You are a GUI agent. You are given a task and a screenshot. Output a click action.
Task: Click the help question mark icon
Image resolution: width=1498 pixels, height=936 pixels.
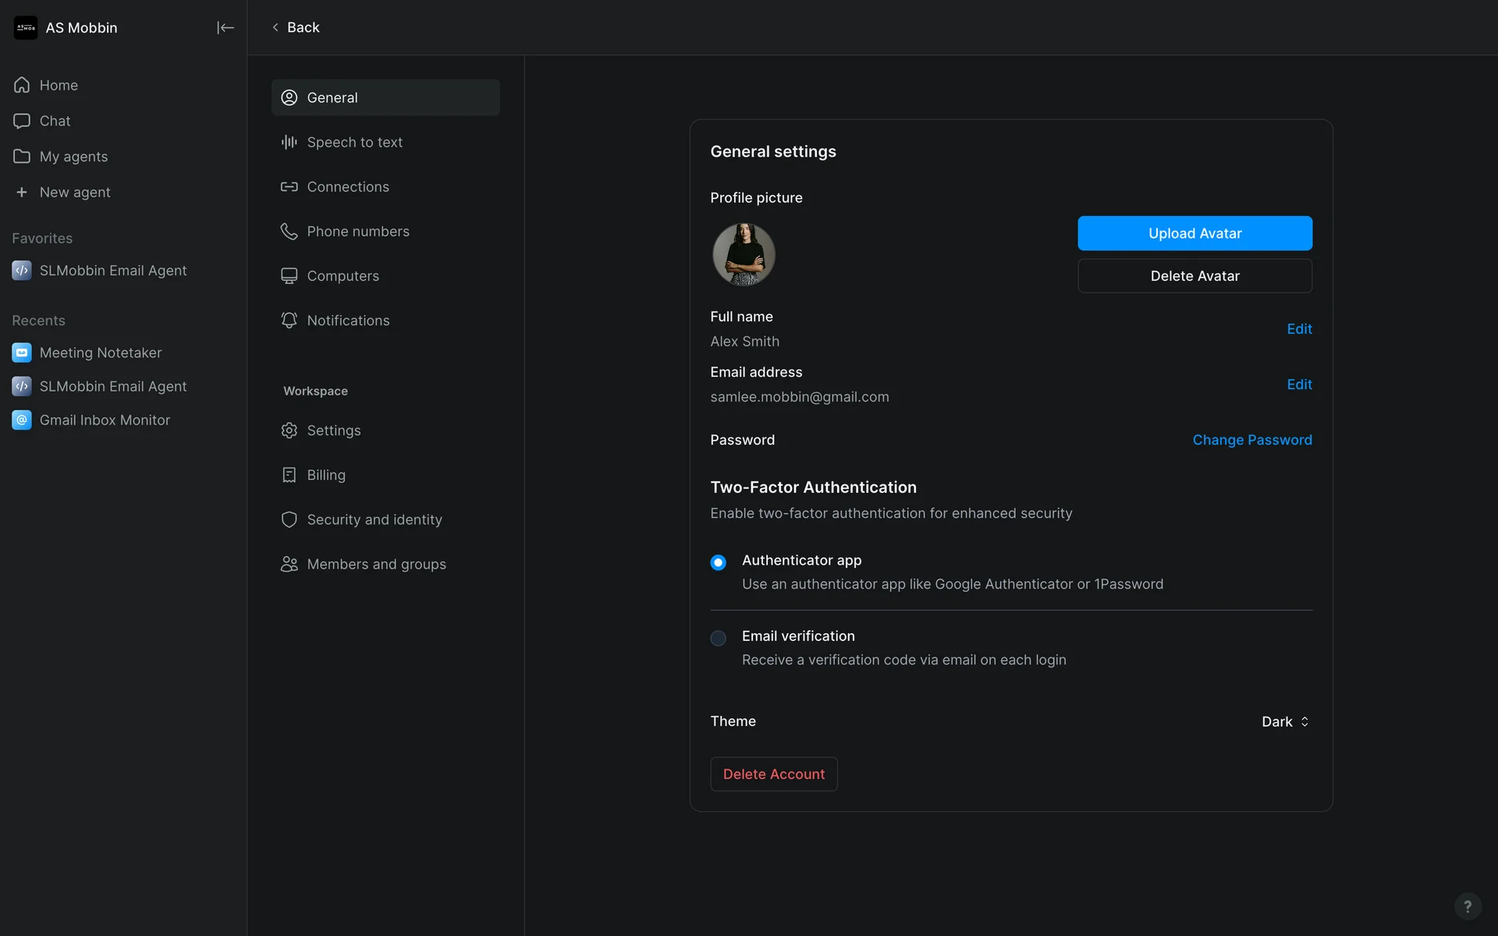1467,906
